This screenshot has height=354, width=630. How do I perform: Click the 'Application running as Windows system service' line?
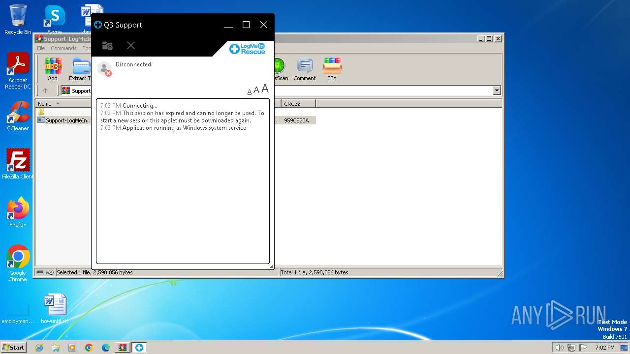pos(184,128)
